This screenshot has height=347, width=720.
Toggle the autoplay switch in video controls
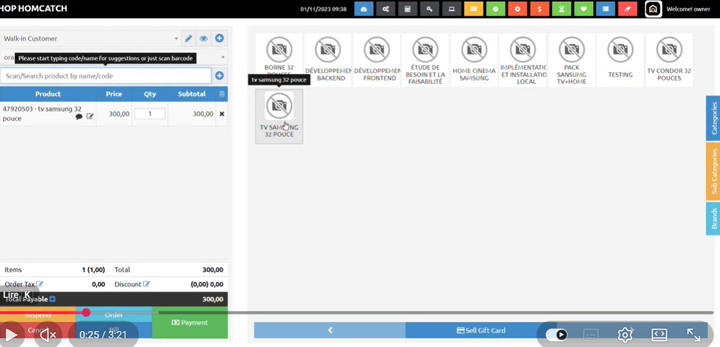pyautogui.click(x=556, y=335)
